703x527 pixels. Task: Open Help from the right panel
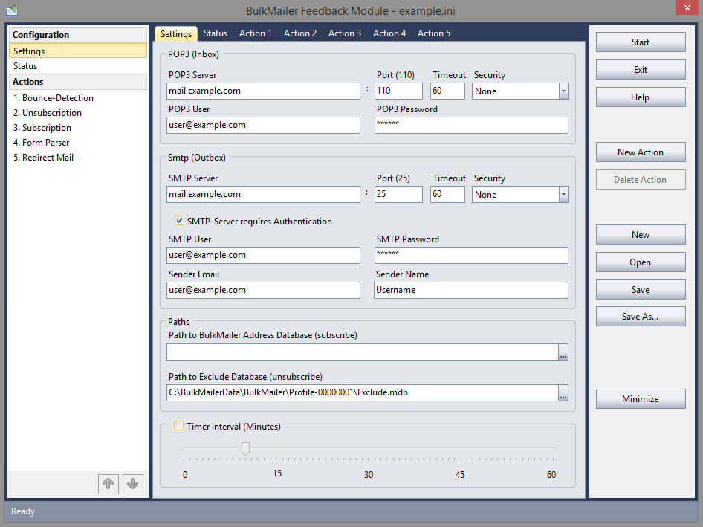click(x=641, y=97)
